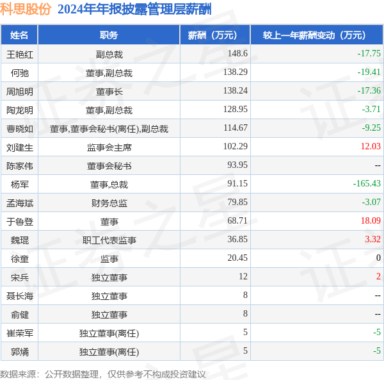Click salary change -9.25

pyautogui.click(x=371, y=128)
